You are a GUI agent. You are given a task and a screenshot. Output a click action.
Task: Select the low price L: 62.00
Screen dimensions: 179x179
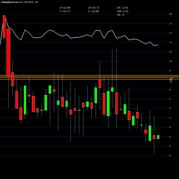tap(94, 11)
